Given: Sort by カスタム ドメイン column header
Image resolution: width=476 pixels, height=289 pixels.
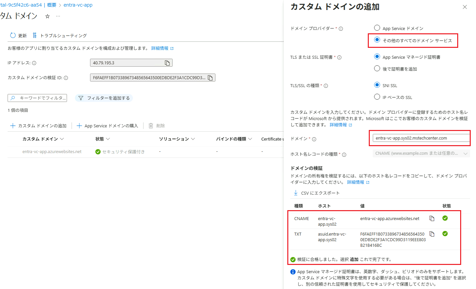Looking at the screenshot, I should [40, 139].
